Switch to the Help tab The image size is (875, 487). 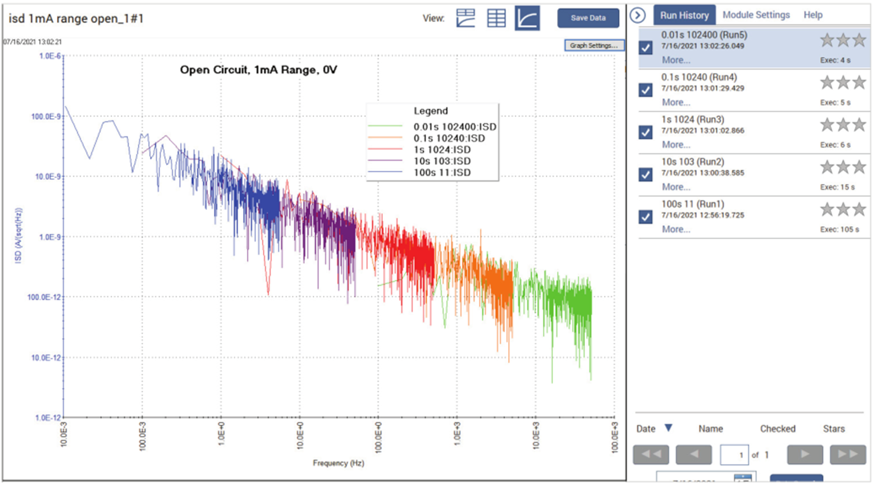coord(813,15)
